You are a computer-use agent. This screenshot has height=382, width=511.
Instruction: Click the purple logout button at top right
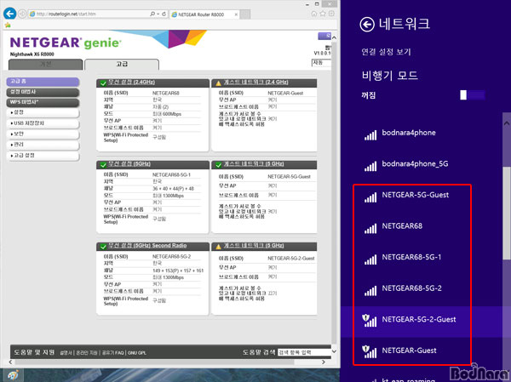click(x=324, y=36)
